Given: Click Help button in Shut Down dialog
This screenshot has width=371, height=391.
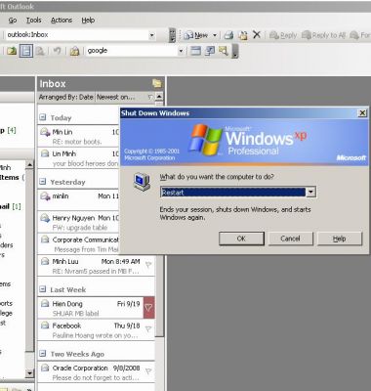Looking at the screenshot, I should pos(340,239).
